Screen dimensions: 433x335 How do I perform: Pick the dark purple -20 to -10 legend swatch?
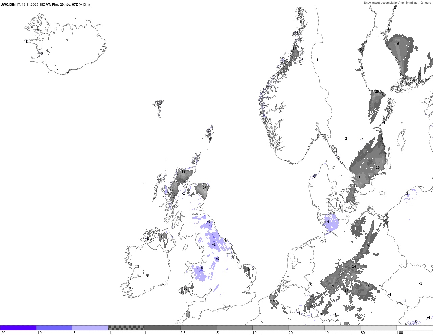click(x=18, y=328)
